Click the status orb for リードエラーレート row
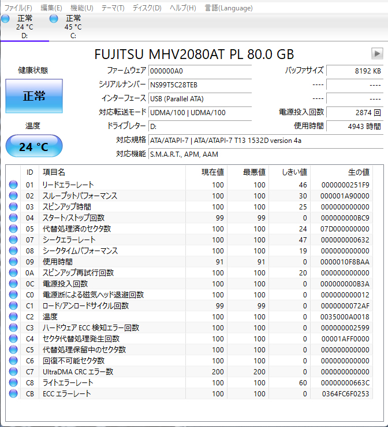This screenshot has width=388, height=427. [x=13, y=185]
